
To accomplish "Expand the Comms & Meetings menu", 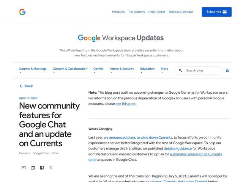I will [x=33, y=69].
